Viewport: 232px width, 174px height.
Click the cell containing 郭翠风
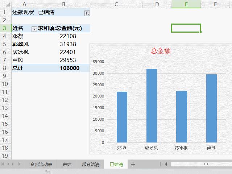[24, 44]
